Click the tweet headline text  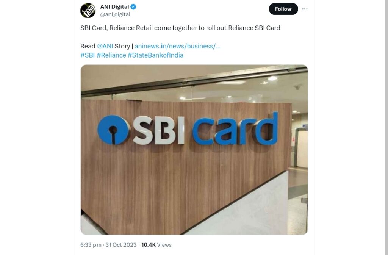(x=180, y=28)
